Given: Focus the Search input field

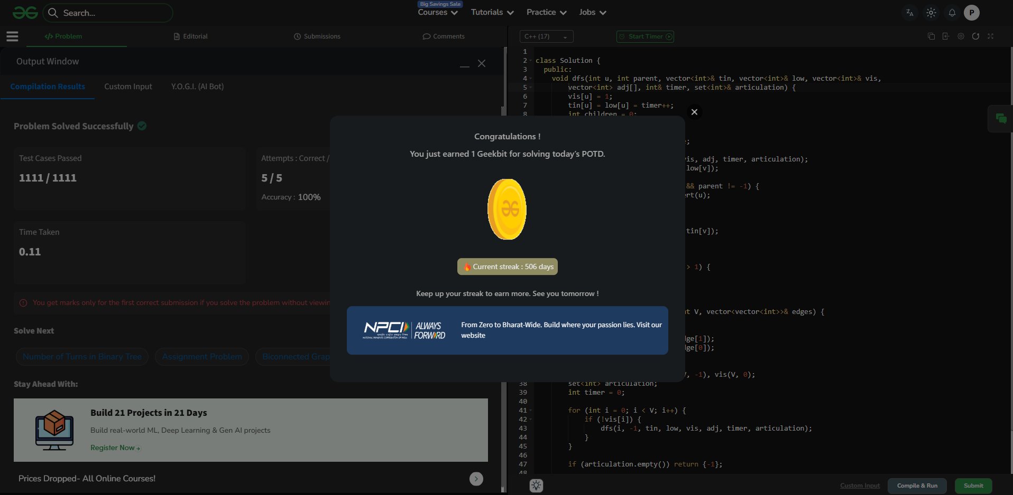Looking at the screenshot, I should coord(109,13).
